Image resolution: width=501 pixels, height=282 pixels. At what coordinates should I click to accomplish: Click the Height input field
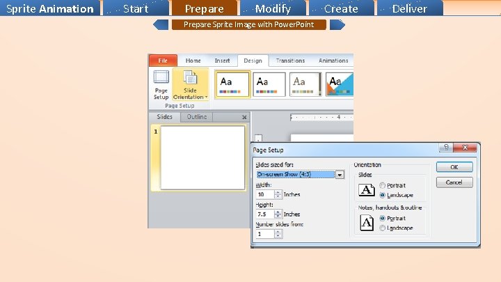click(x=265, y=214)
